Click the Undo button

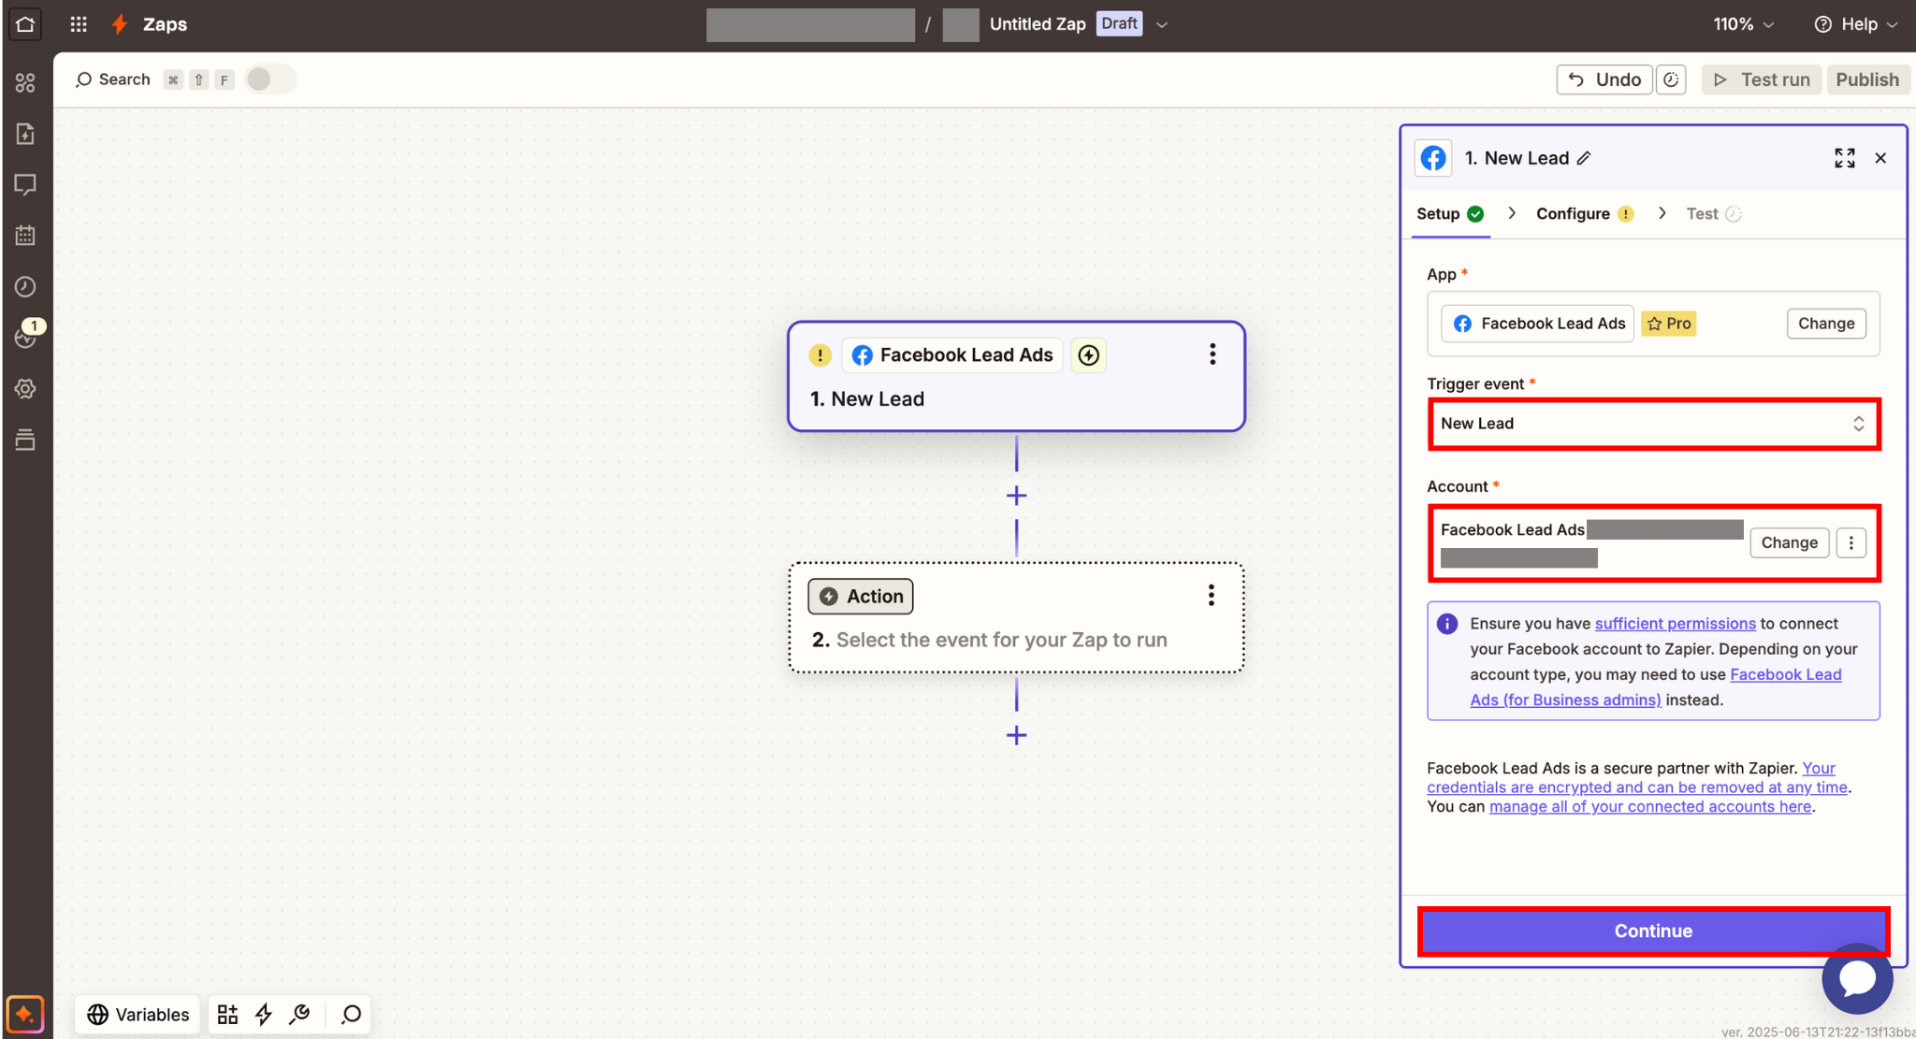click(1604, 79)
